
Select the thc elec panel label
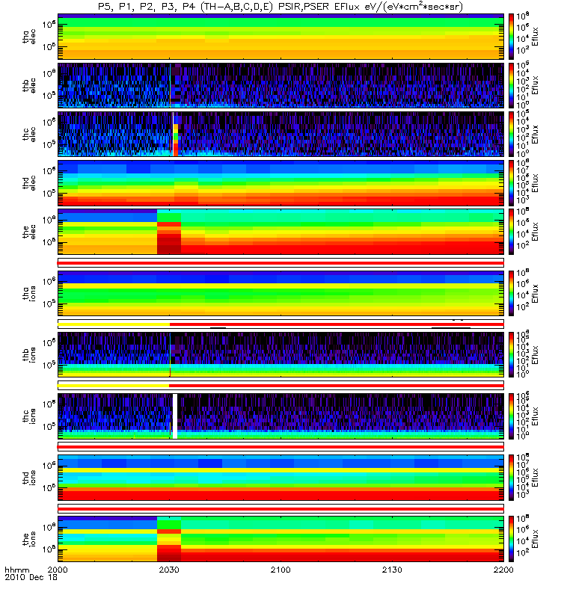coord(28,135)
